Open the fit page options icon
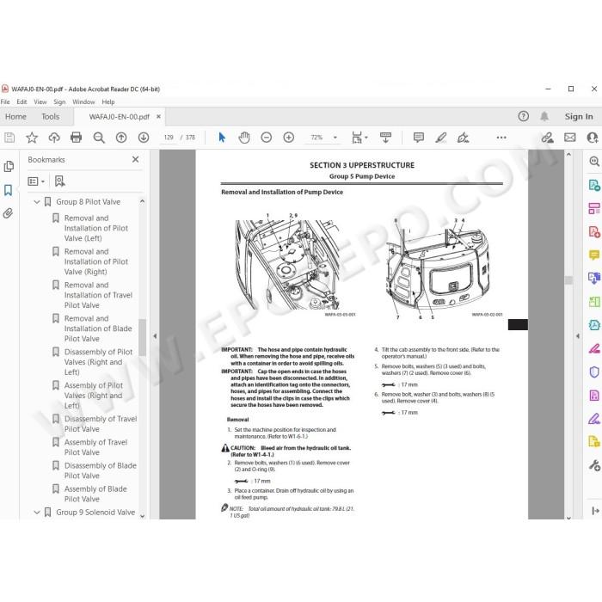This screenshot has height=602, width=602. (358, 138)
